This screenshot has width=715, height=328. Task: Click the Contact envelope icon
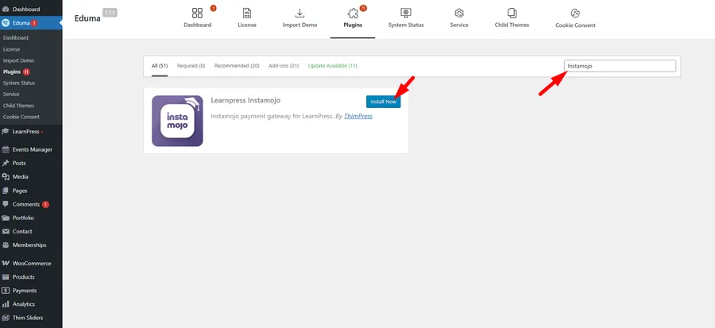click(x=6, y=231)
